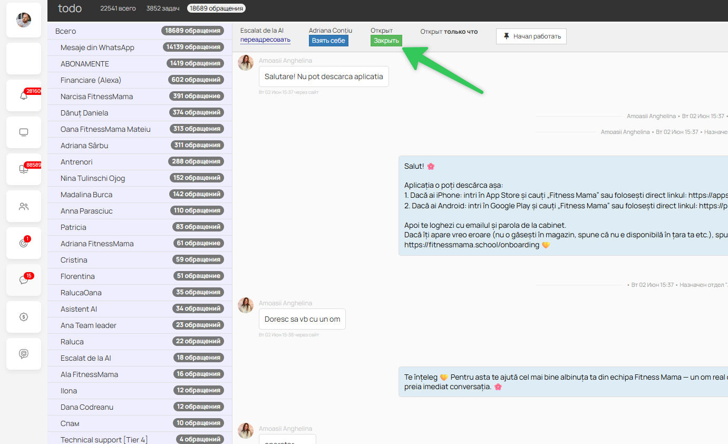Click the '602 обращений' count badge
728x444 pixels.
click(x=197, y=80)
